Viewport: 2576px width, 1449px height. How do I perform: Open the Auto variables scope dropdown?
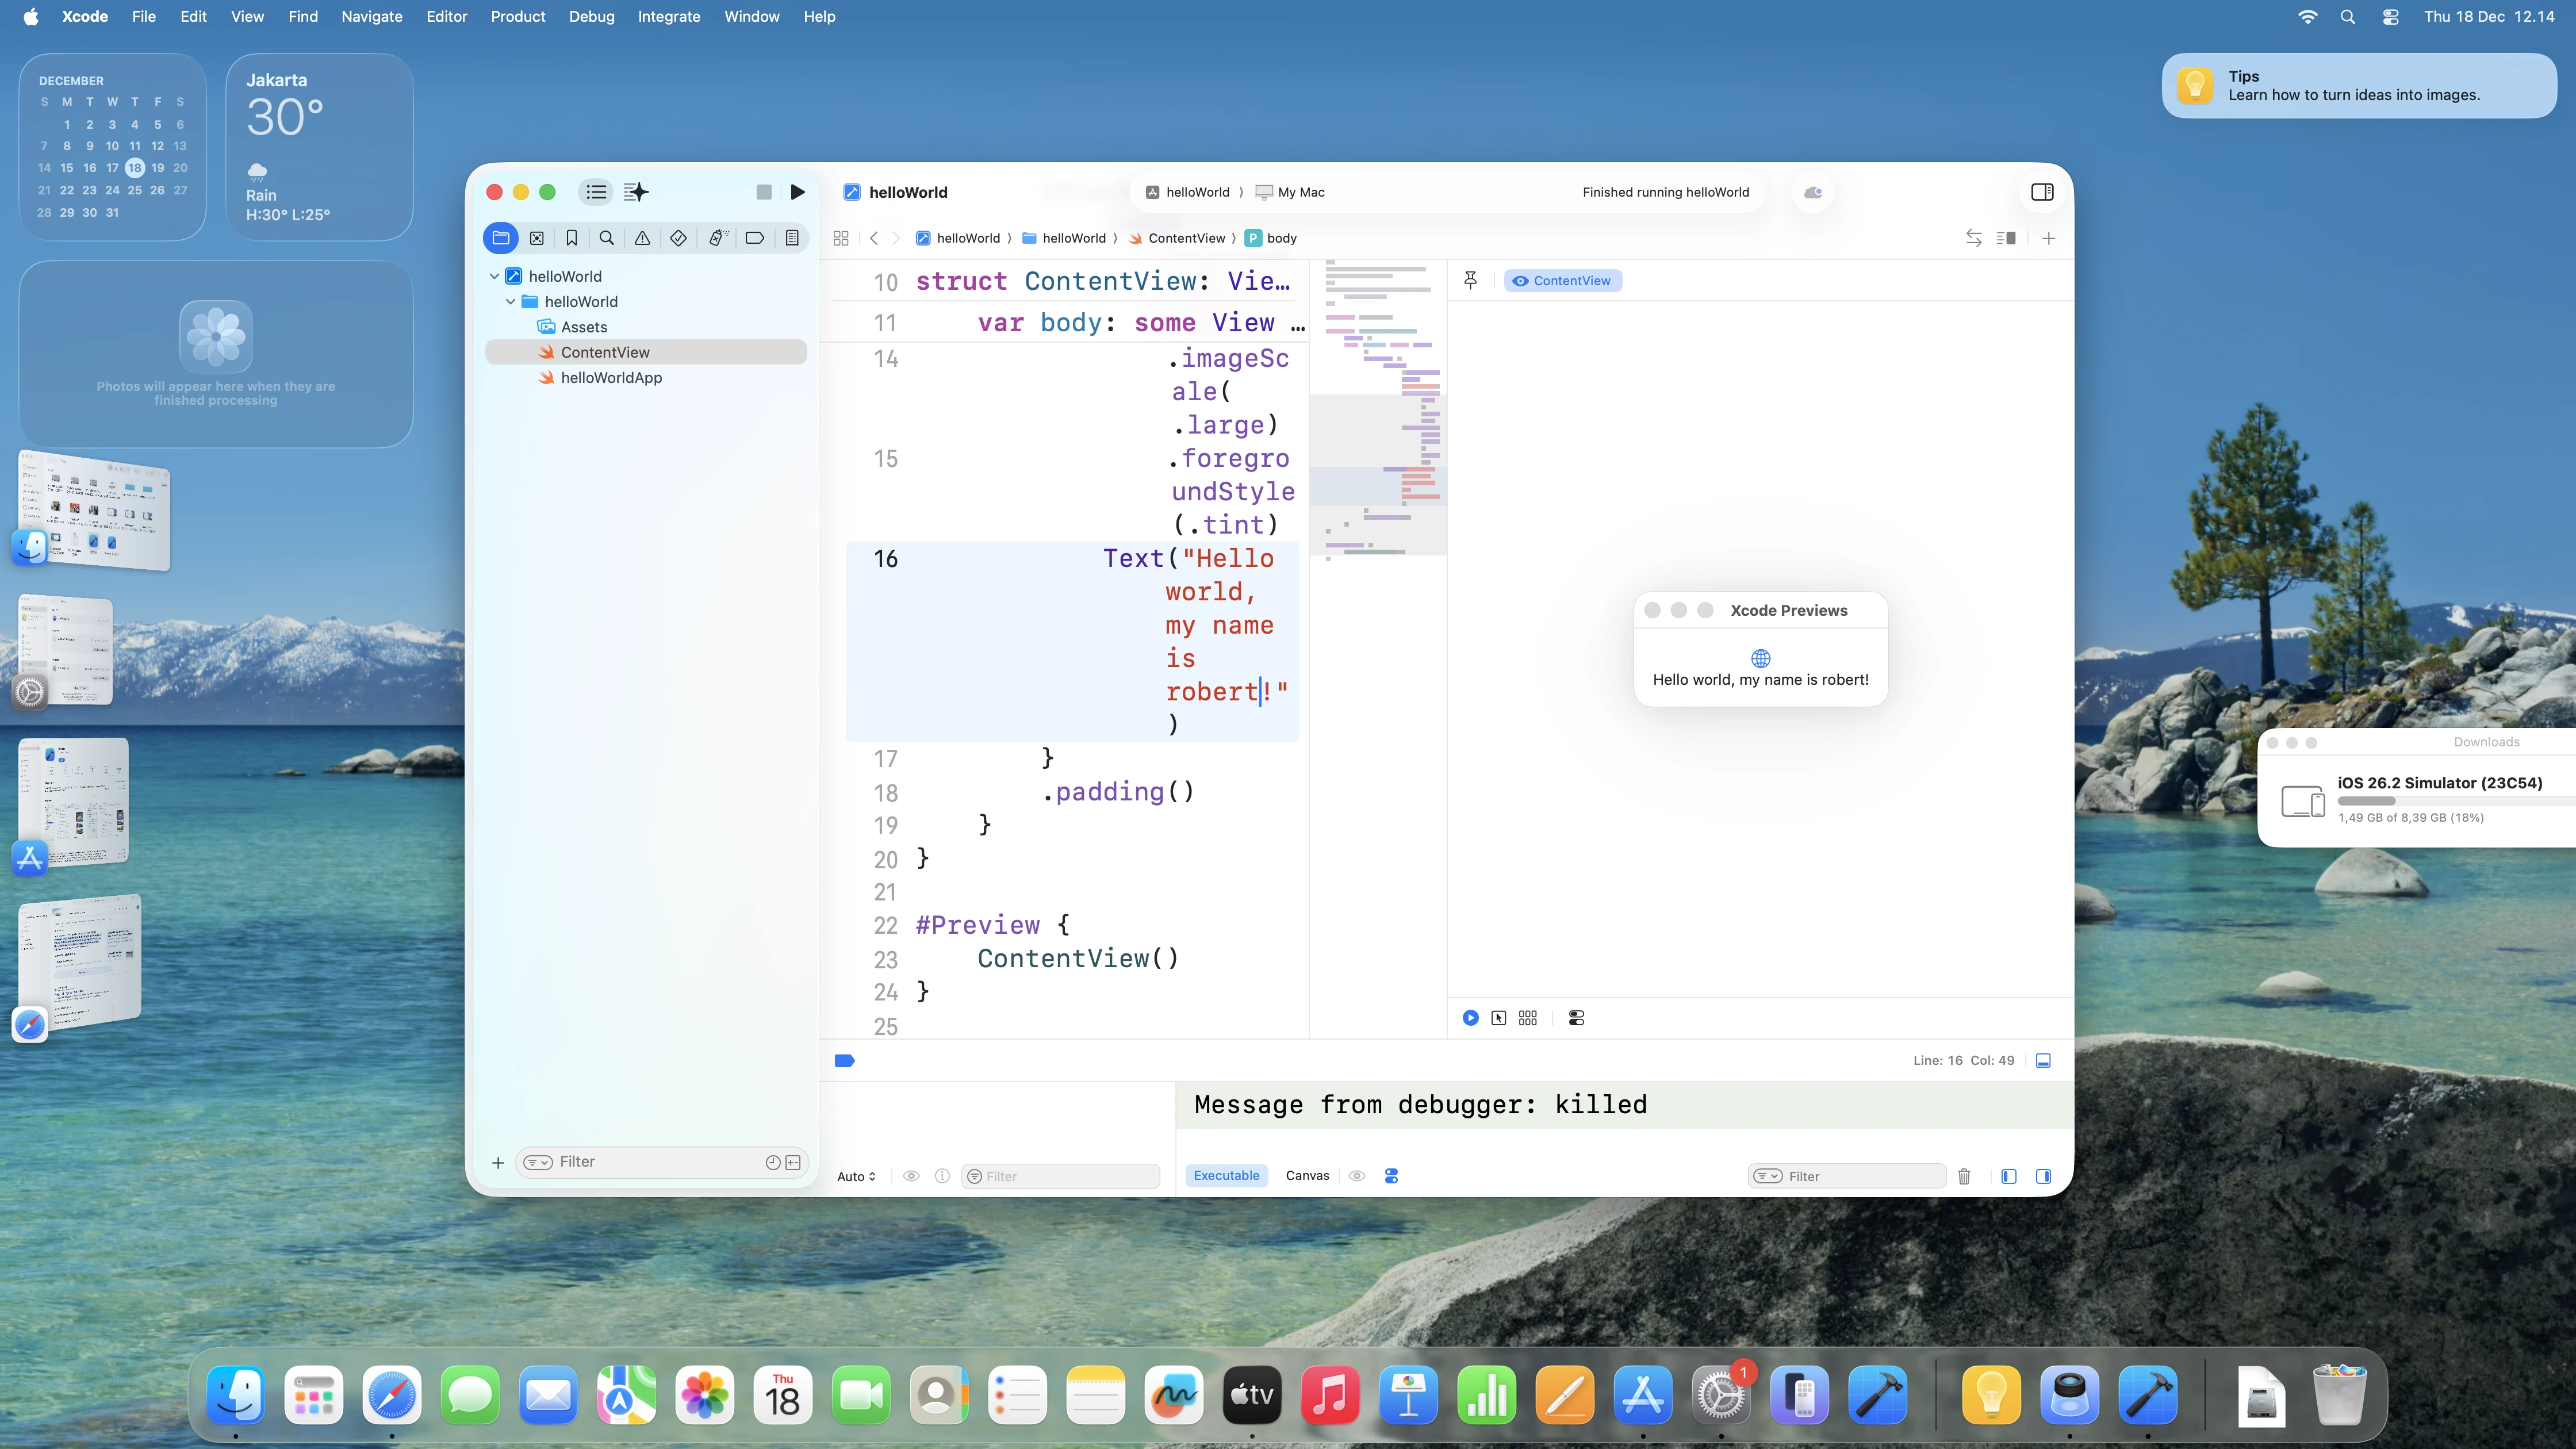coord(856,1176)
